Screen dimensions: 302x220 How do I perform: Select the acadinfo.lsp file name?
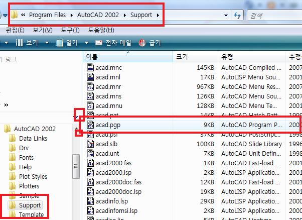pos(112,201)
